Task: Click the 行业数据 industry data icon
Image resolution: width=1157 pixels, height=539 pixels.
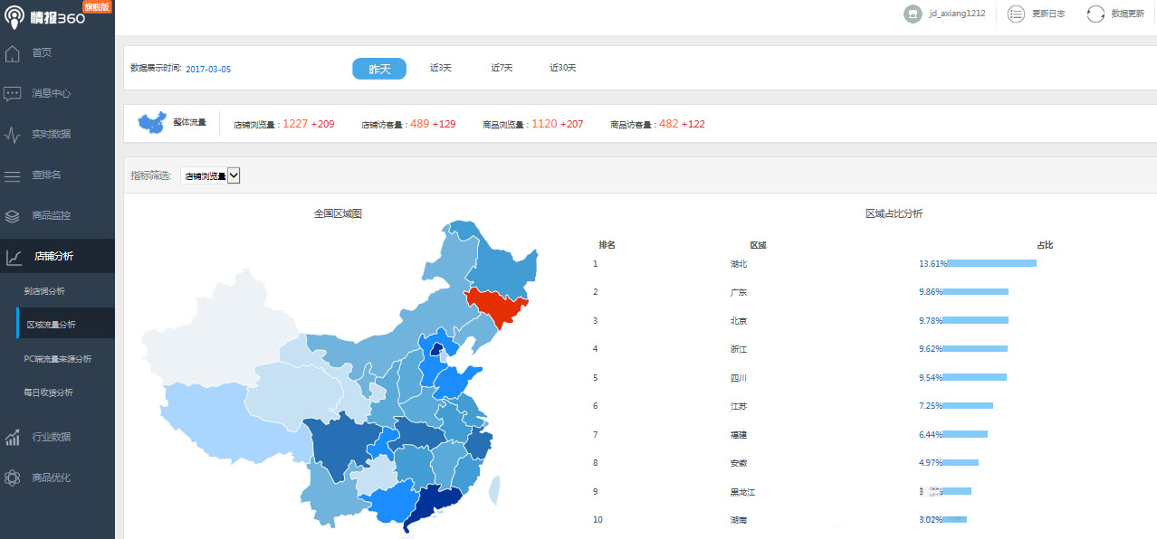Action: [x=13, y=437]
